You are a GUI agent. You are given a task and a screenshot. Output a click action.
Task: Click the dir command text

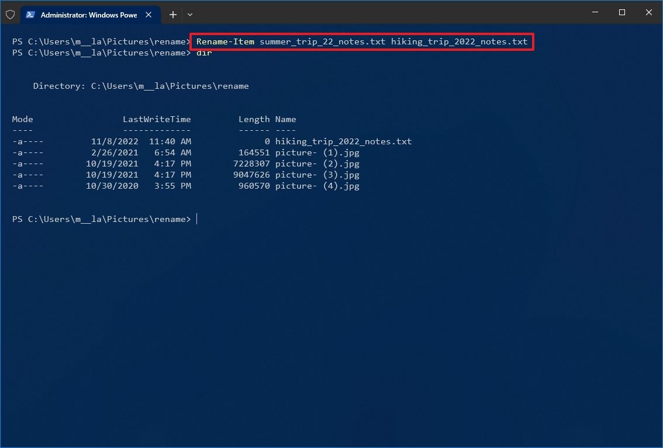203,53
